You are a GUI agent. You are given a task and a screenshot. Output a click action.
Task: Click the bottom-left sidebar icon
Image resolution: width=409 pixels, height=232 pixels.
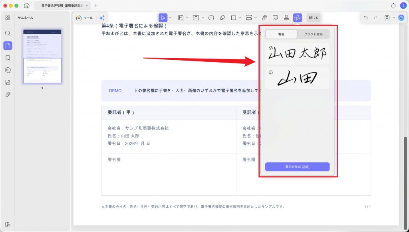tap(8, 224)
